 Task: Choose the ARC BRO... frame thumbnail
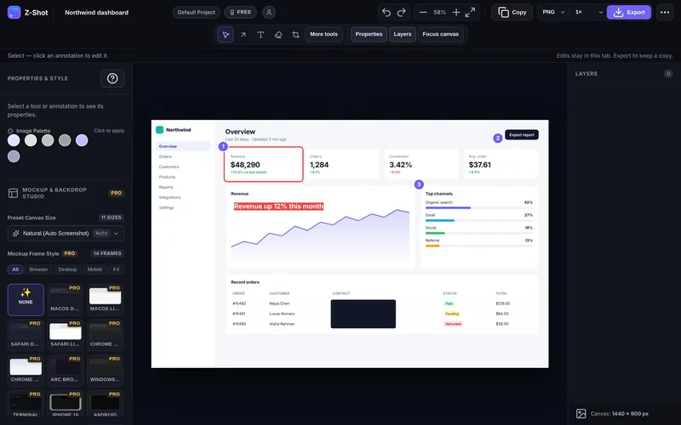(66, 371)
